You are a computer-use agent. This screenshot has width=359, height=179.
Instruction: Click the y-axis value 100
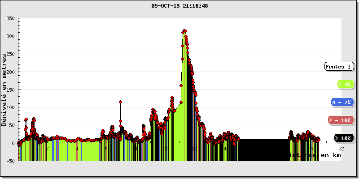pos(11,107)
